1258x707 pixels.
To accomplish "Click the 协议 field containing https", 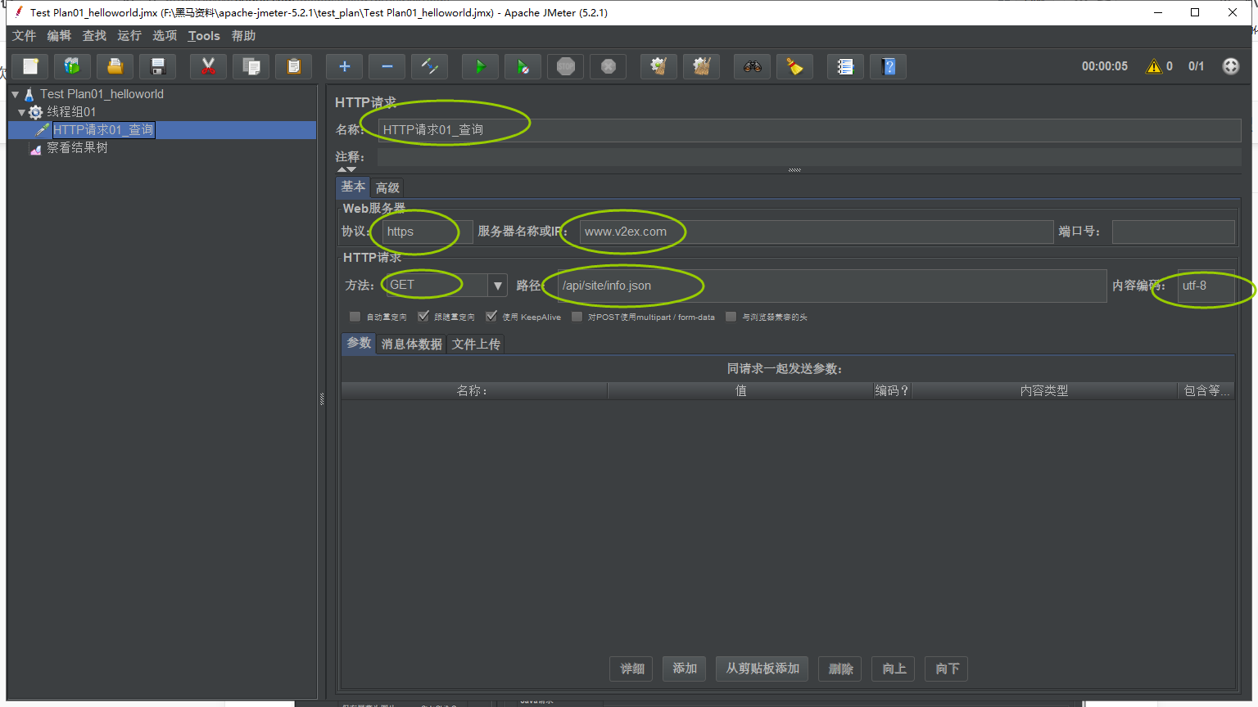I will click(428, 232).
